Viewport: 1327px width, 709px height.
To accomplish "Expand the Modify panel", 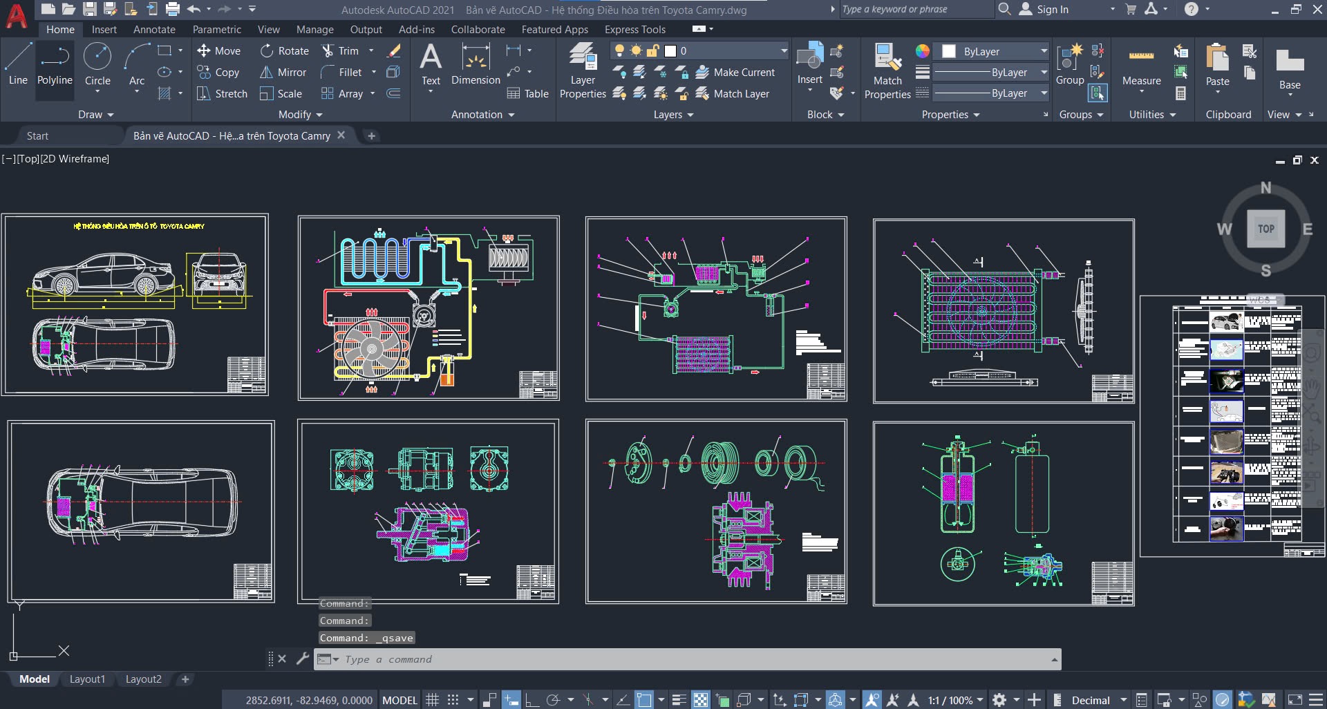I will (300, 114).
